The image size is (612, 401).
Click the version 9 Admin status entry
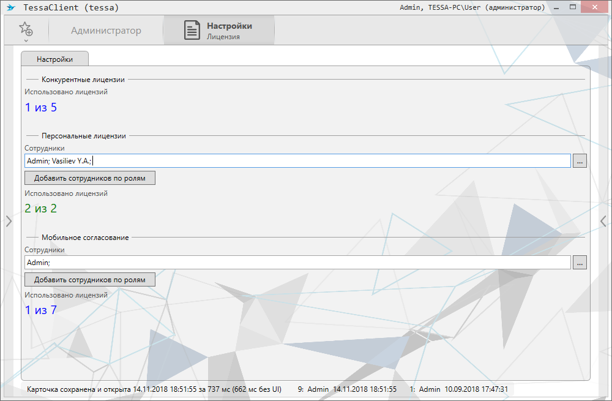tap(347, 389)
